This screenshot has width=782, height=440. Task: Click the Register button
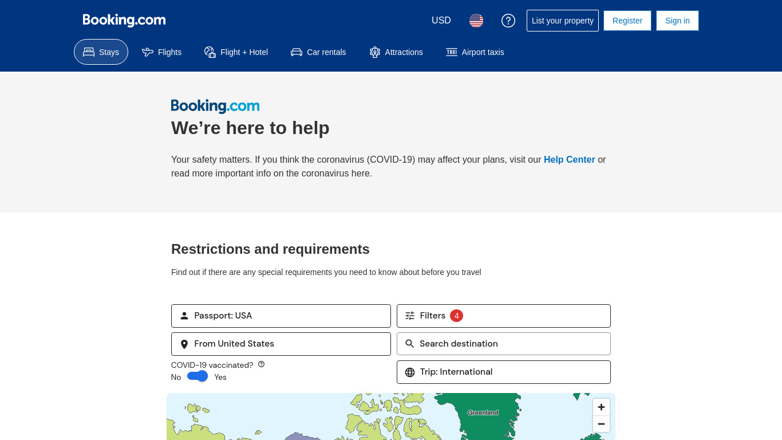[x=627, y=21]
